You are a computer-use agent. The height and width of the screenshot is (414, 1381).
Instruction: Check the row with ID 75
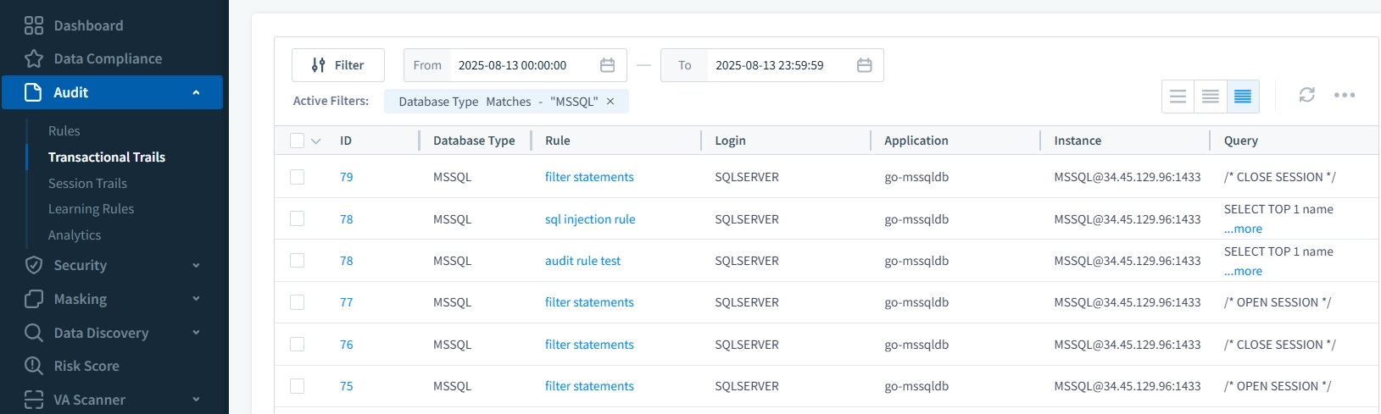[x=297, y=386]
